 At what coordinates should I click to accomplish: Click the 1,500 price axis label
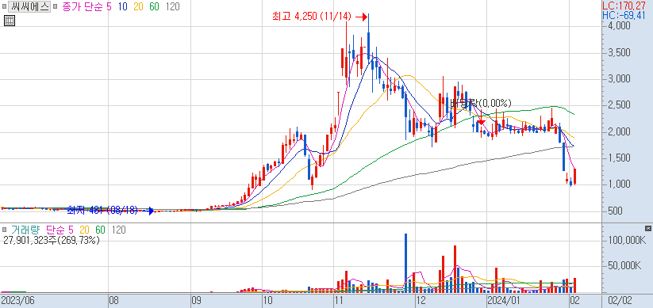pyautogui.click(x=619, y=158)
